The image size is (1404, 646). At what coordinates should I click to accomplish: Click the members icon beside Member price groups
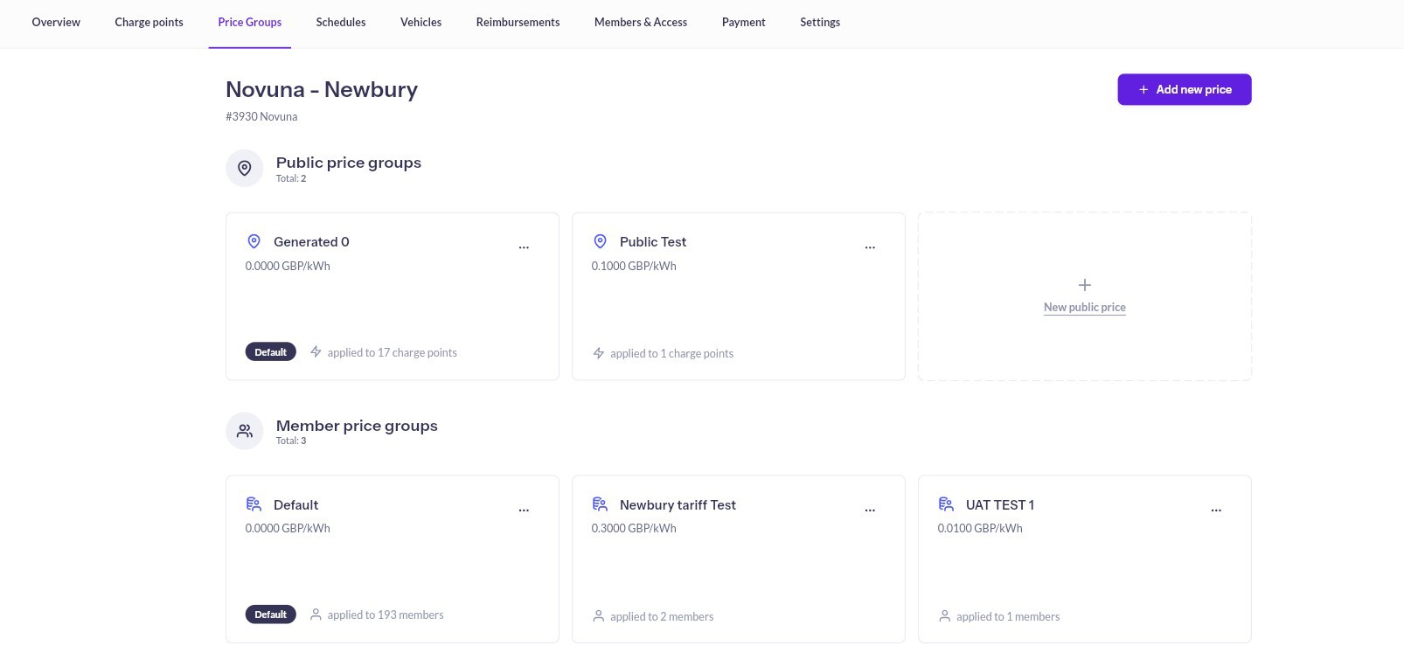[x=245, y=431]
